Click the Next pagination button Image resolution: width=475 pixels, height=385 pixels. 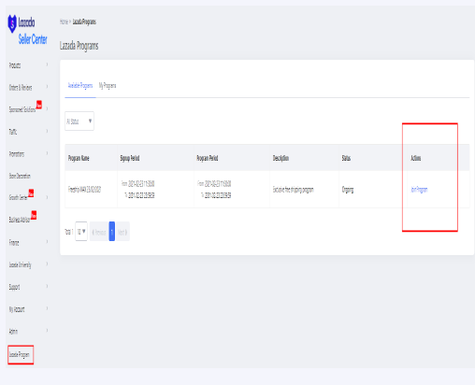tap(122, 232)
